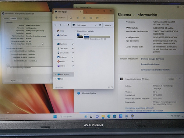Select Inicio in Explorer sidebar

[61, 31]
